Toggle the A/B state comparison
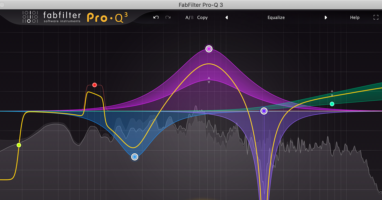The image size is (382, 200). click(189, 18)
